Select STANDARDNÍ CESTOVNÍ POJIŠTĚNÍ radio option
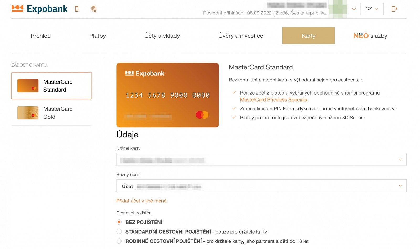The width and height of the screenshot is (420, 249). (x=119, y=231)
